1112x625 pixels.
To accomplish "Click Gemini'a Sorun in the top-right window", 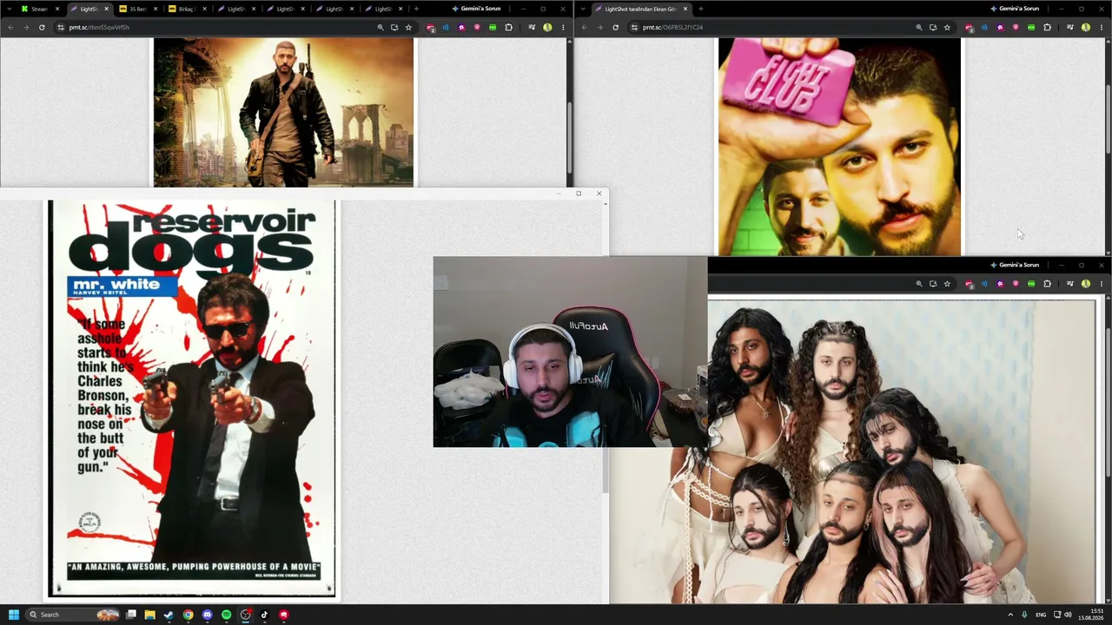I will coord(1015,9).
